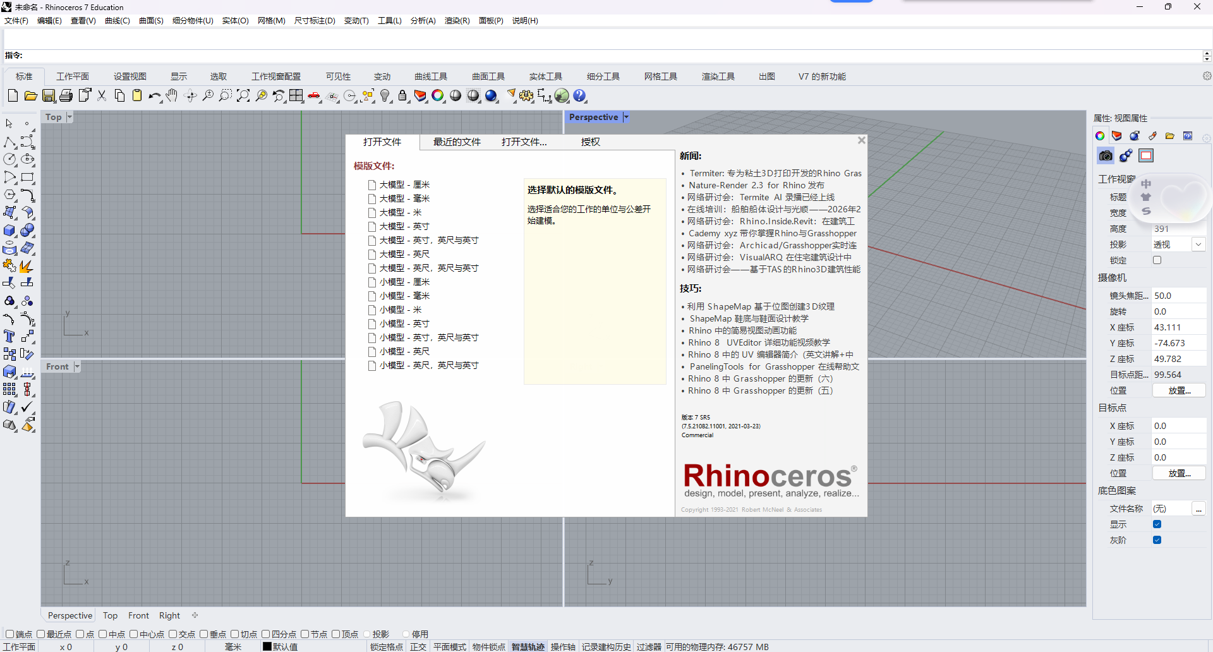Open the material paint tube icon in properties panel
The height and width of the screenshot is (652, 1213).
point(1152,136)
